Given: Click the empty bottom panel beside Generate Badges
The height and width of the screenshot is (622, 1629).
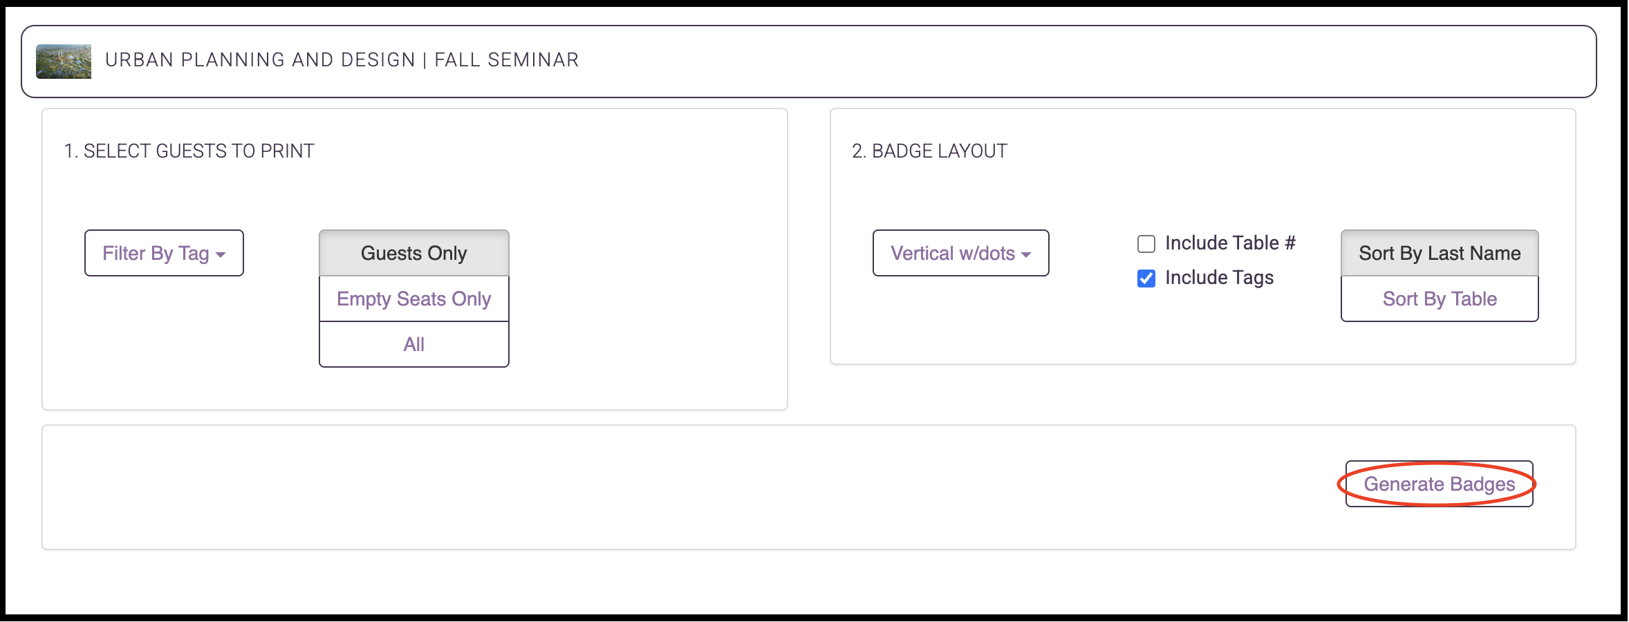Looking at the screenshot, I should click(691, 487).
